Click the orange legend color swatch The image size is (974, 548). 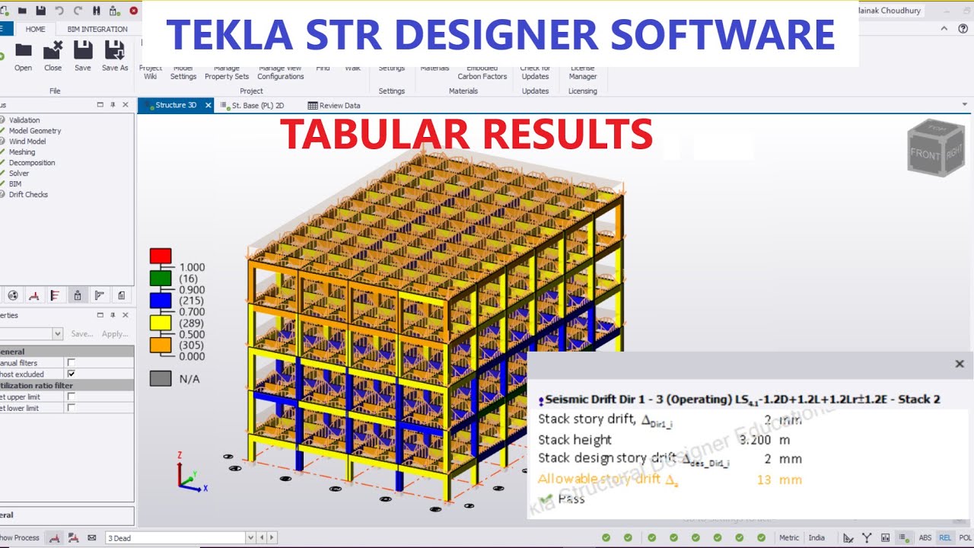[x=161, y=345]
